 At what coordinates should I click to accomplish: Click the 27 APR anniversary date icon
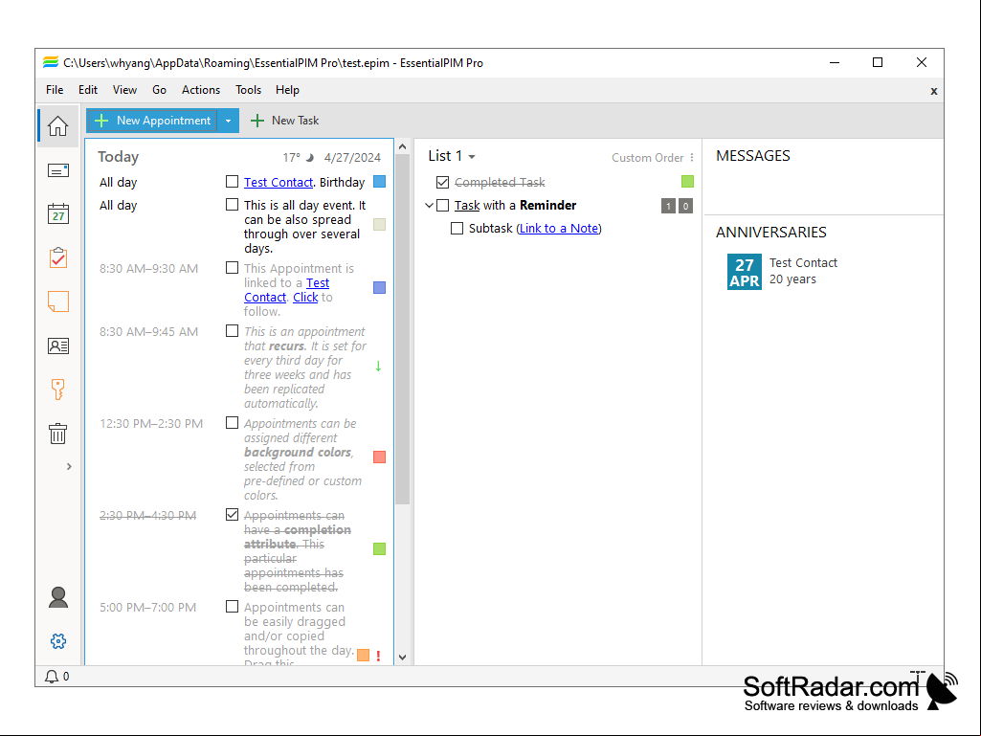click(x=745, y=272)
